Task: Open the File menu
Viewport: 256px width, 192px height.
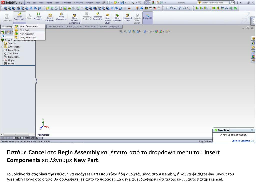Action: [28, 3]
